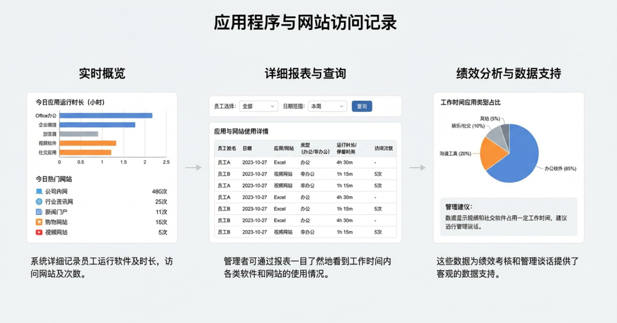The height and width of the screenshot is (323, 617).
Task: Click the 应用/网站 column header
Action: (284, 148)
